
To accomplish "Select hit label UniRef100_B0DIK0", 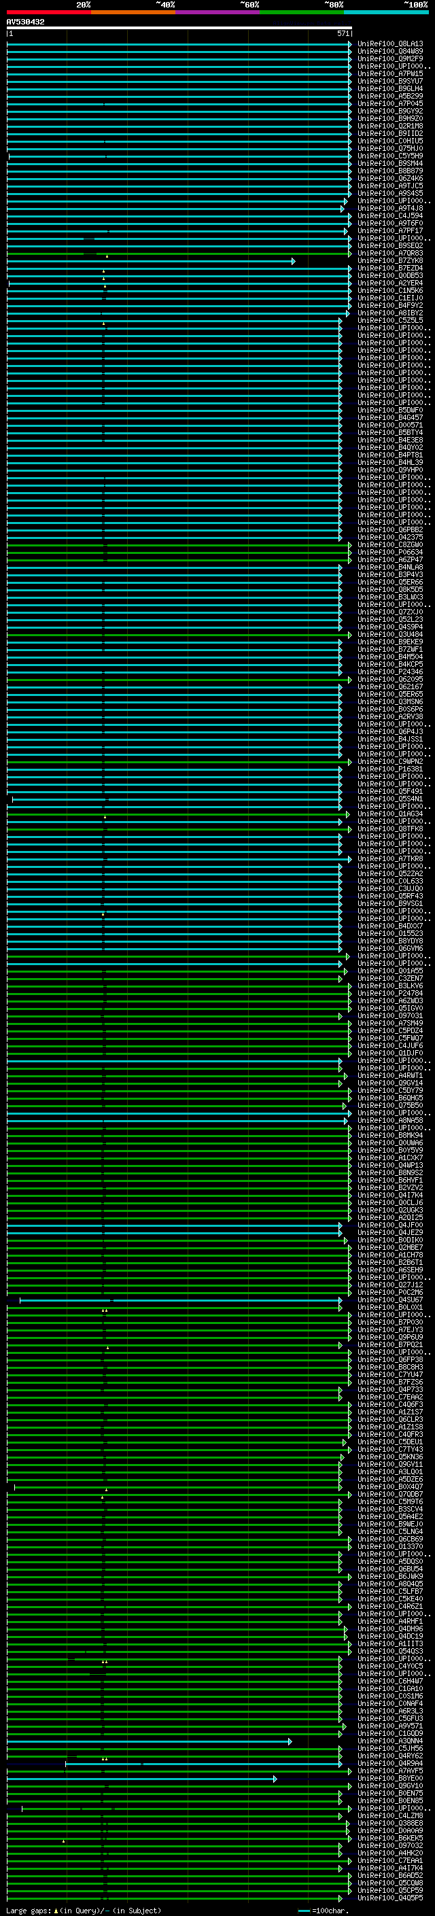I will (x=390, y=1240).
